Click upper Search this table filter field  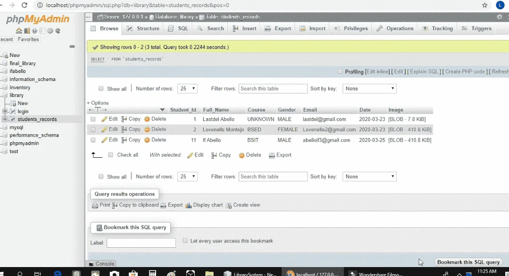tap(273, 89)
